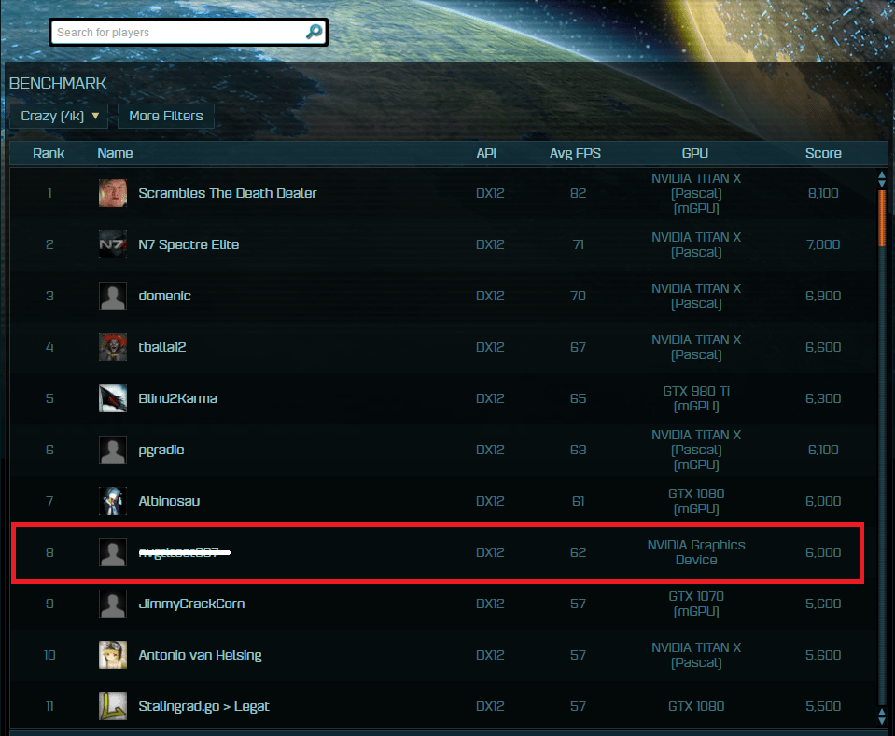This screenshot has width=895, height=736.
Task: Click the scrollbar down arrow
Action: (x=882, y=720)
